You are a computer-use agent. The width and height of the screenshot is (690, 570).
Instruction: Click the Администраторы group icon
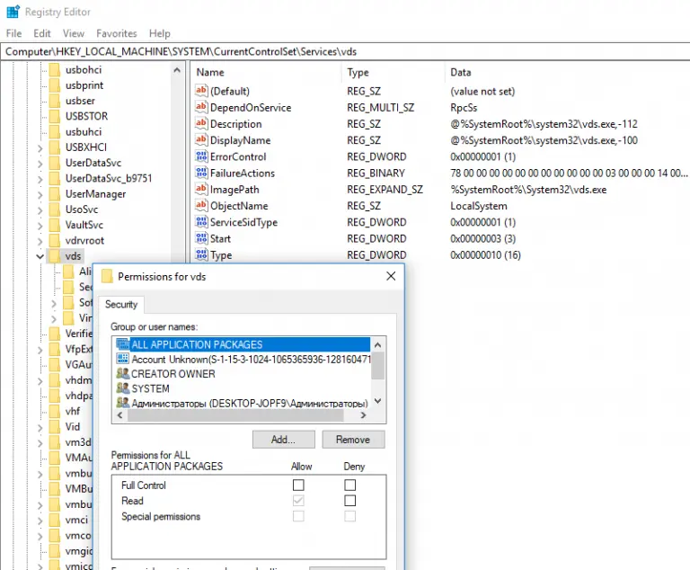(123, 403)
